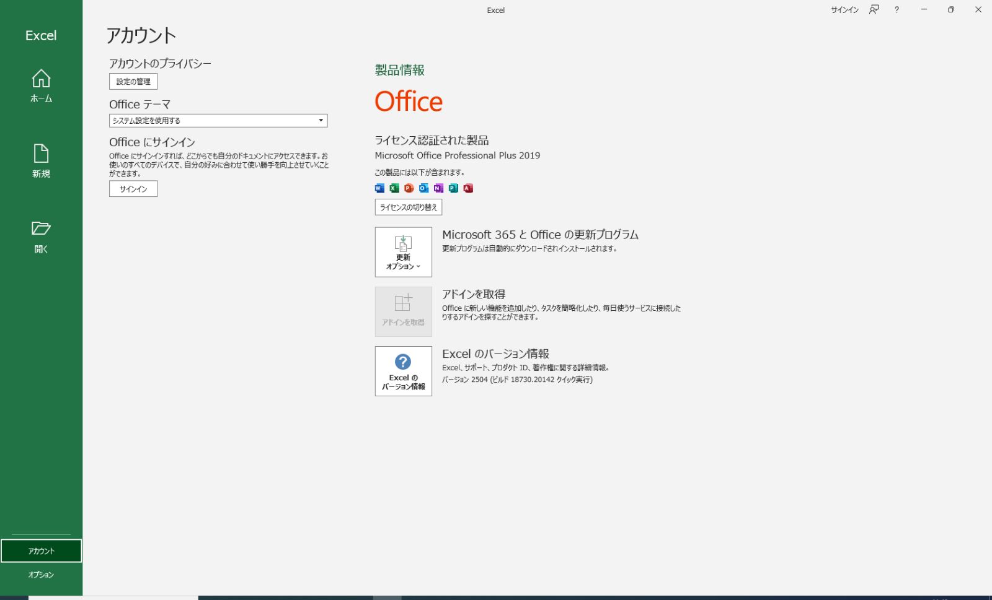Open the 開く (Open) file page

(x=41, y=237)
